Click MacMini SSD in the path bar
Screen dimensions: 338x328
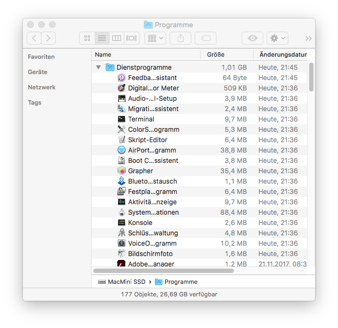pos(122,282)
